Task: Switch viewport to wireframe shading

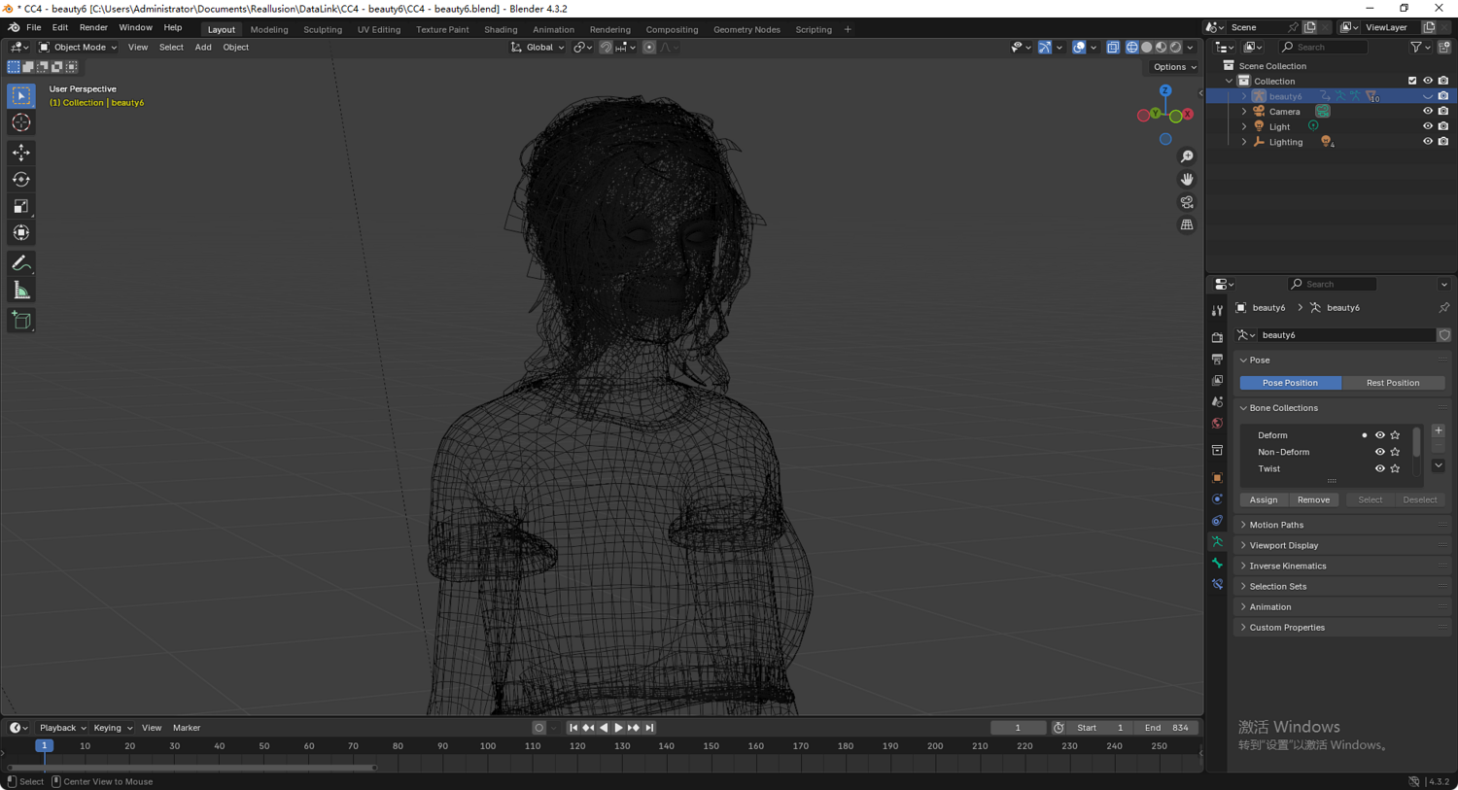Action: coord(1131,48)
